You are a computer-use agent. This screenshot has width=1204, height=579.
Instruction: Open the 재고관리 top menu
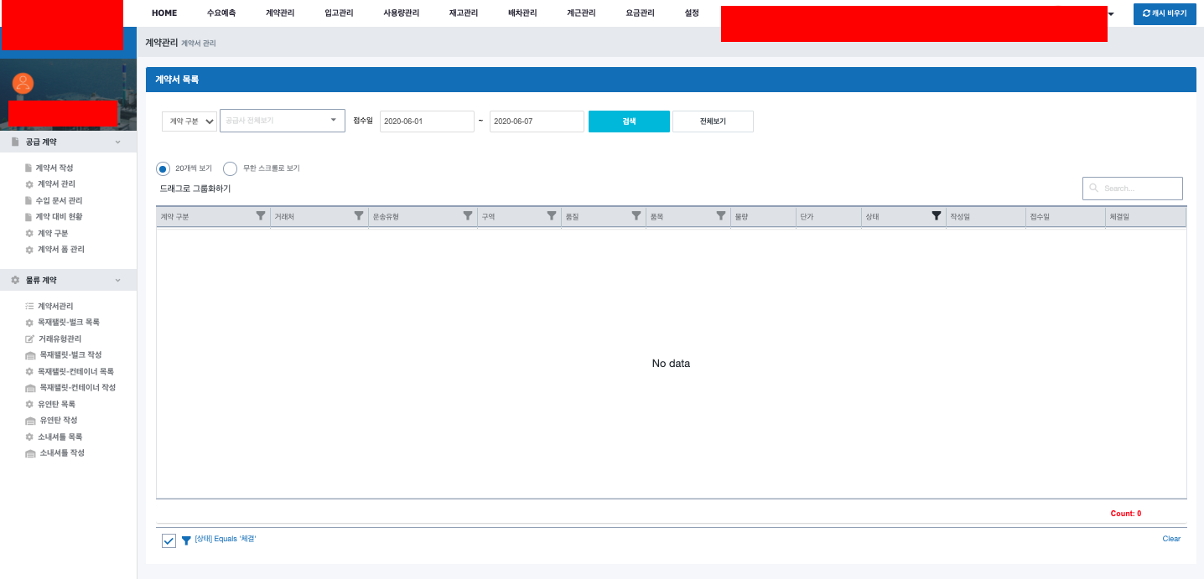coord(464,13)
